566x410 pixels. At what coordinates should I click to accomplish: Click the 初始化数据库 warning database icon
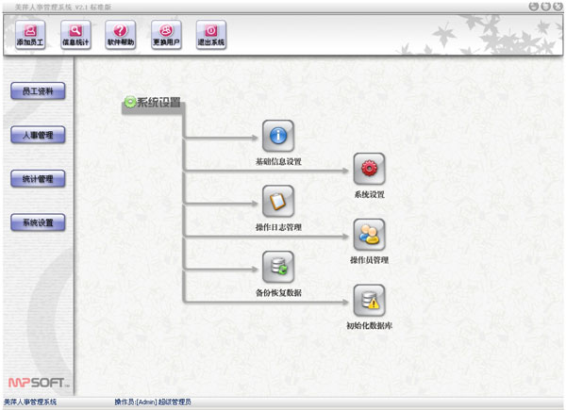coord(369,301)
